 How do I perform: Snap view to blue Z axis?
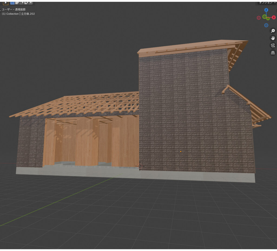[x=266, y=10]
